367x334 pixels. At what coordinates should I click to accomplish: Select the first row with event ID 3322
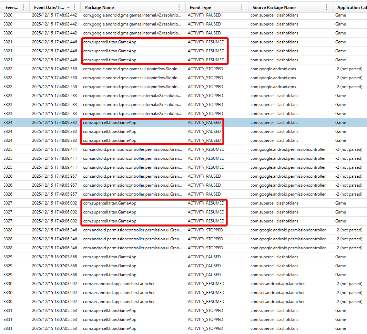click(183, 69)
